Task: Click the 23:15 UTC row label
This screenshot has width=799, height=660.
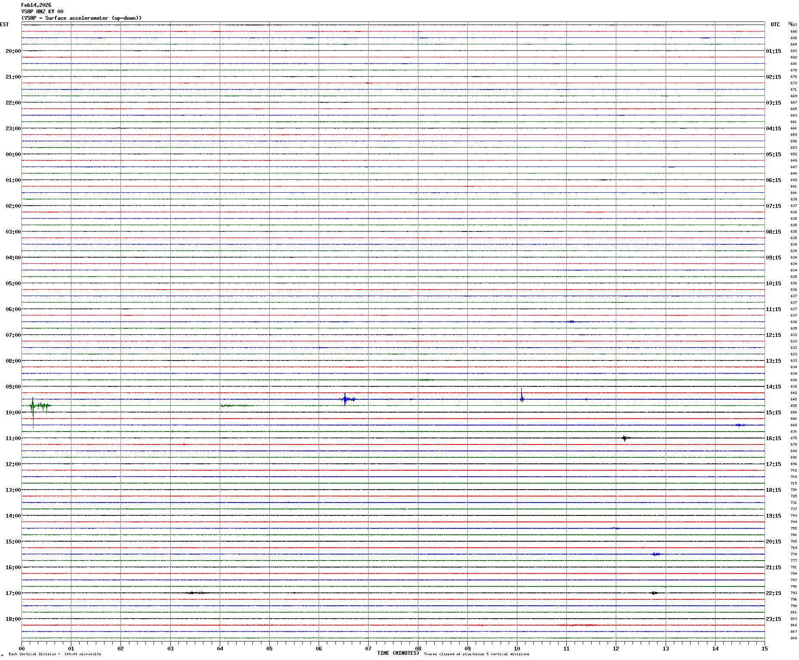Action: pos(773,619)
